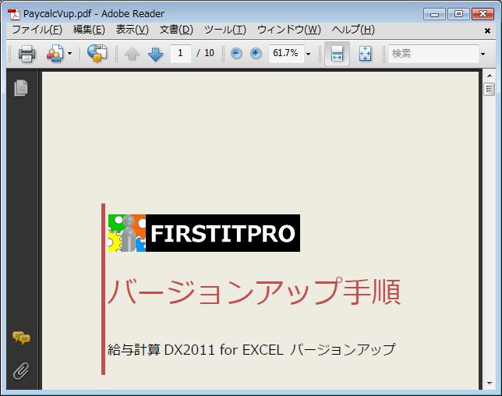Close the document with the menu bar x
The height and width of the screenshot is (396, 502).
(487, 30)
